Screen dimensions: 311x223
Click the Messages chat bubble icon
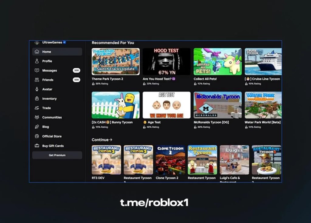point(37,70)
